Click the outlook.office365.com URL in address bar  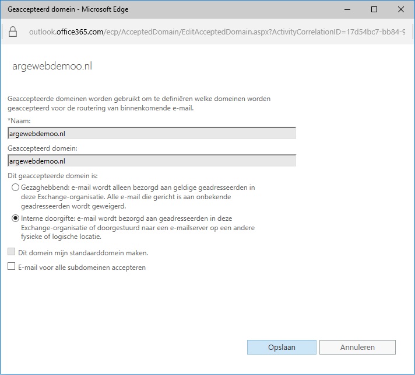217,32
